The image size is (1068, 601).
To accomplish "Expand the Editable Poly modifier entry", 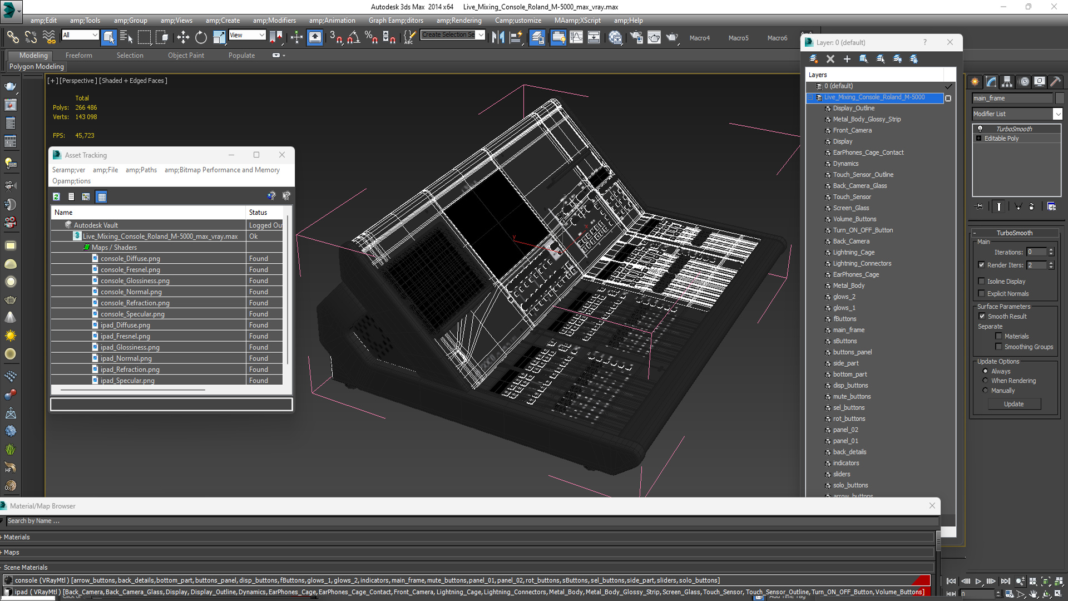I will pyautogui.click(x=979, y=138).
